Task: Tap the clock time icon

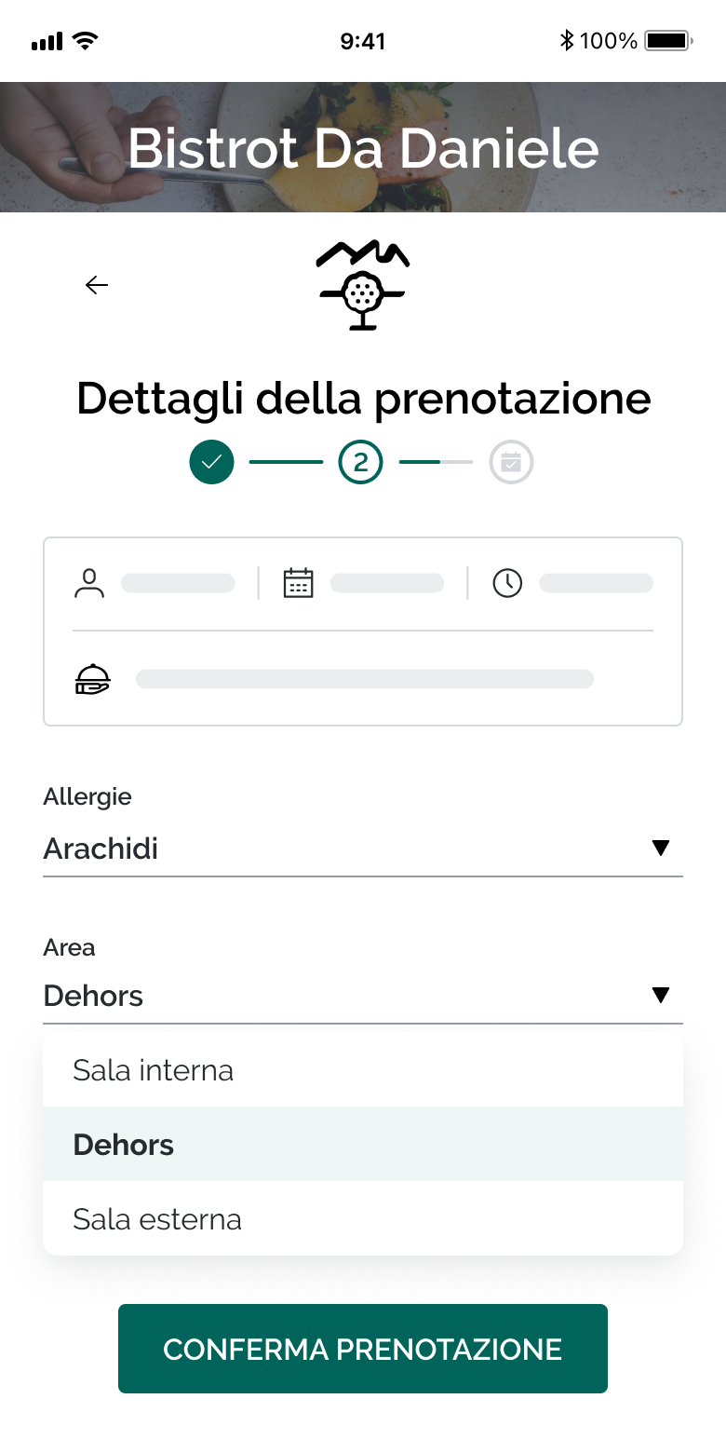Action: 507,584
